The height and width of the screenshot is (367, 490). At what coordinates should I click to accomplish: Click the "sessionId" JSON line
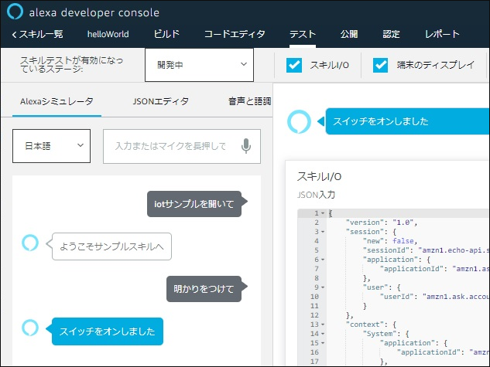pyautogui.click(x=426, y=250)
